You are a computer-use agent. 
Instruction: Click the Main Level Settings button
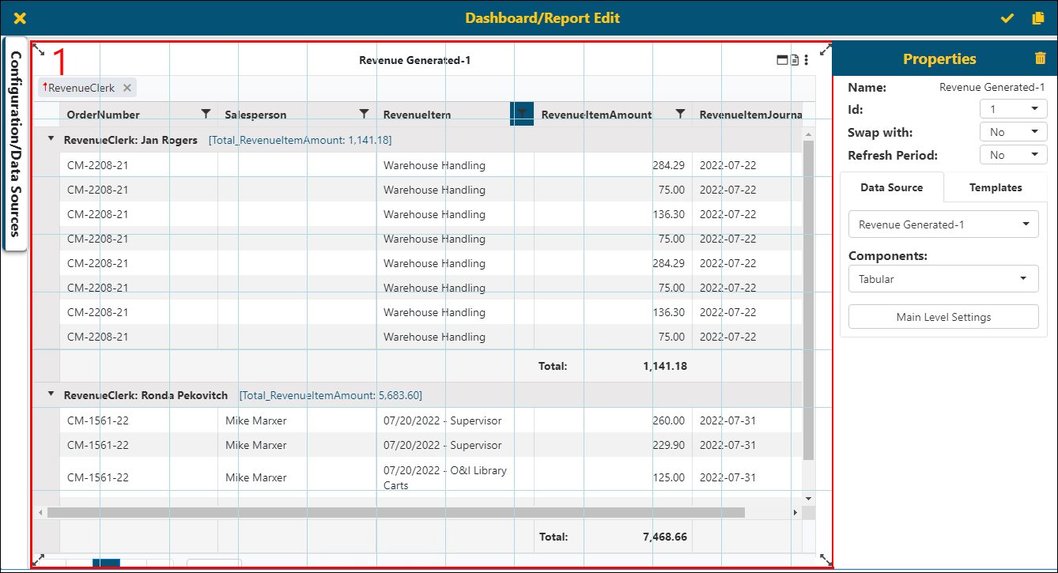coord(943,316)
